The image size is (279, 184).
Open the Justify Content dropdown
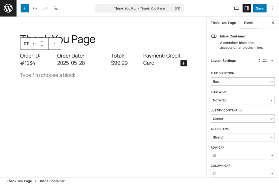pos(242,119)
